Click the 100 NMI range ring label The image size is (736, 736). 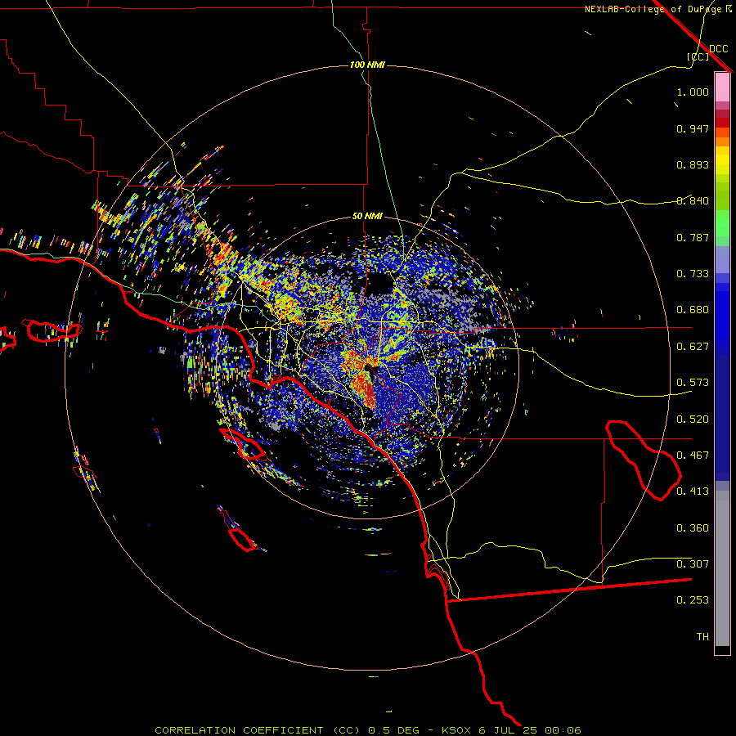point(367,65)
